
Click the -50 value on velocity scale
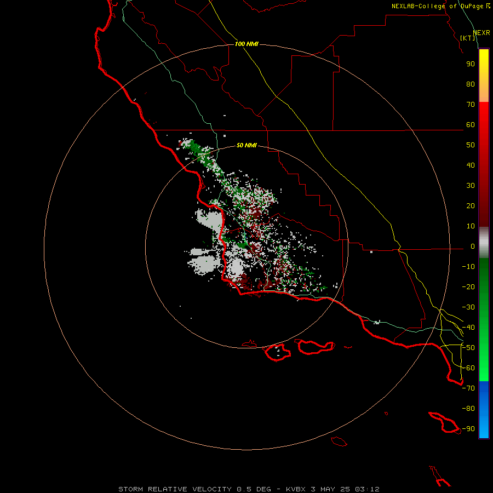tap(468, 348)
